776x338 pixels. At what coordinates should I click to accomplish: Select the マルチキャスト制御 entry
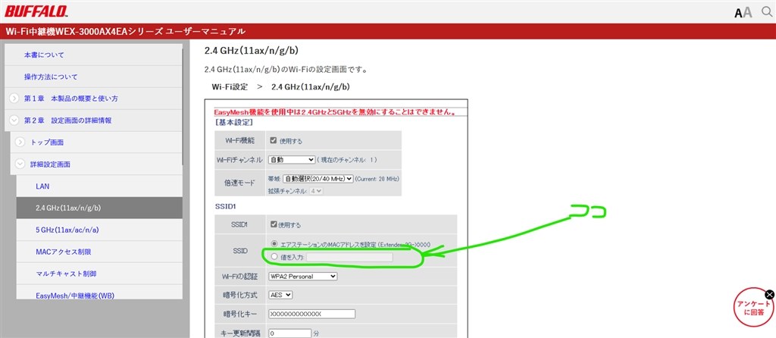click(99, 273)
